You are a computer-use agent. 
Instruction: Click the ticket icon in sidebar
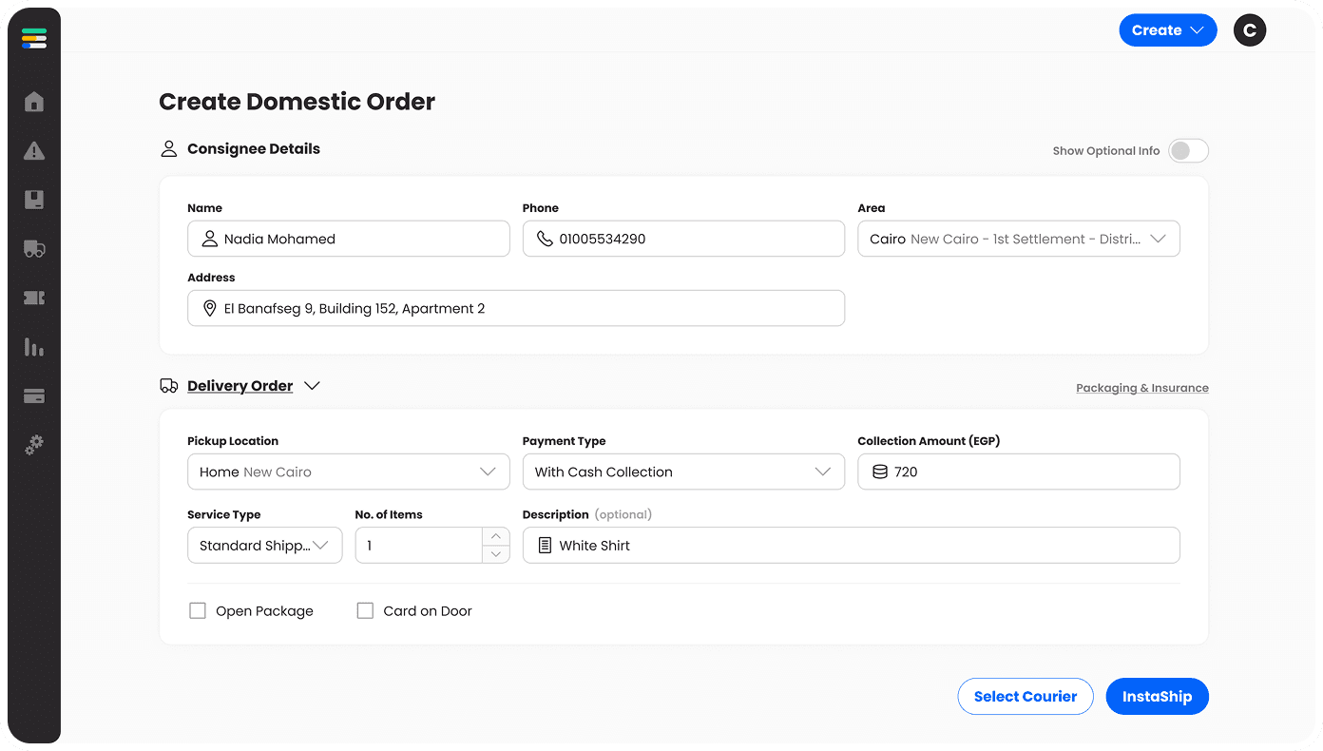tap(34, 298)
